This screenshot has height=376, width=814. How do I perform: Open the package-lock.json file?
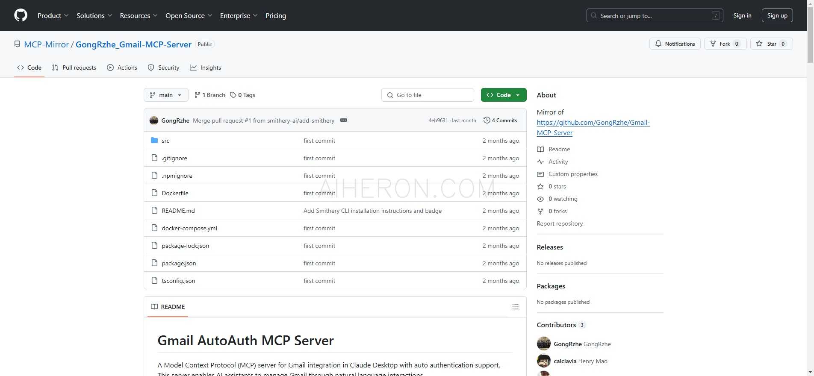click(186, 246)
